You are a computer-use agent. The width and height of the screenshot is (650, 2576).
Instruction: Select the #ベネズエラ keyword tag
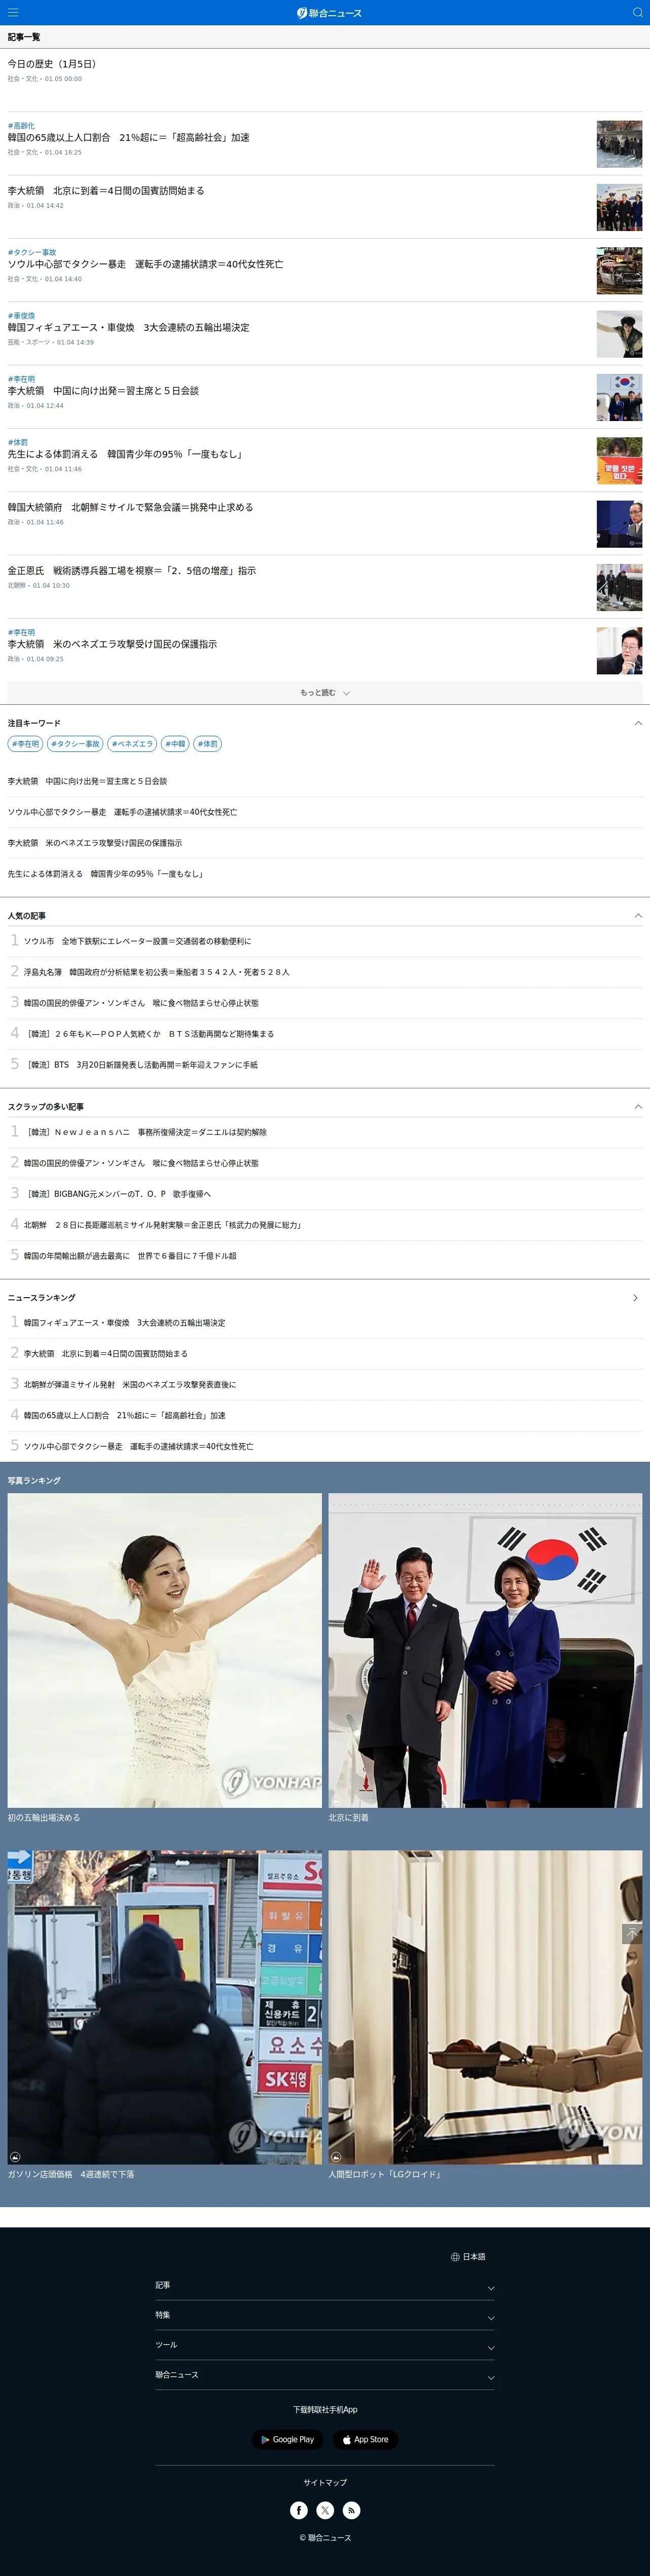point(132,744)
